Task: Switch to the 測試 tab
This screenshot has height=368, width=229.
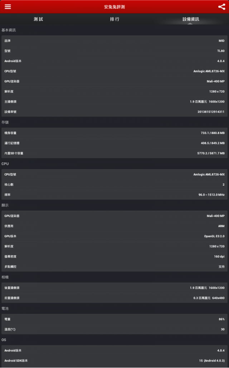Action: [38, 19]
